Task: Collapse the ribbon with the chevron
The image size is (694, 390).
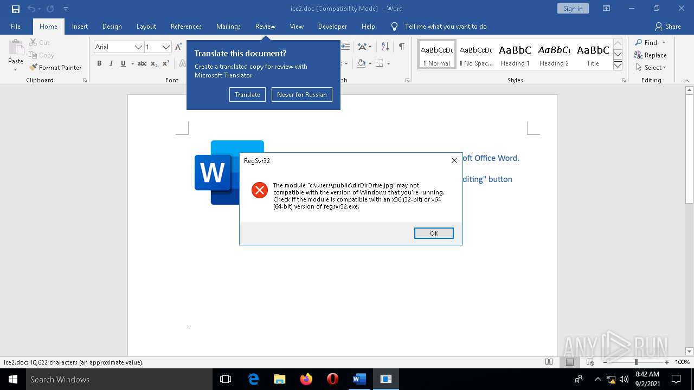Action: point(687,81)
